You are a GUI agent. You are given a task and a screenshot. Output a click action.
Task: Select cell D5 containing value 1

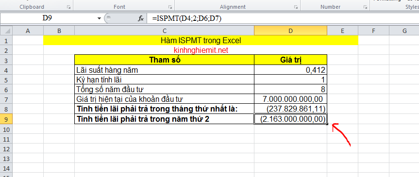290,80
